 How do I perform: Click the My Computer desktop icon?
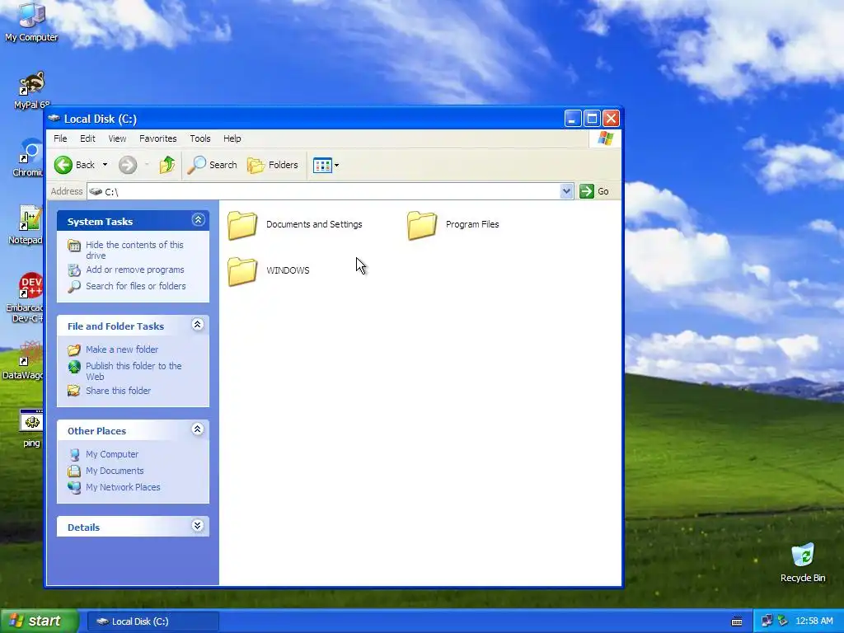[32, 22]
